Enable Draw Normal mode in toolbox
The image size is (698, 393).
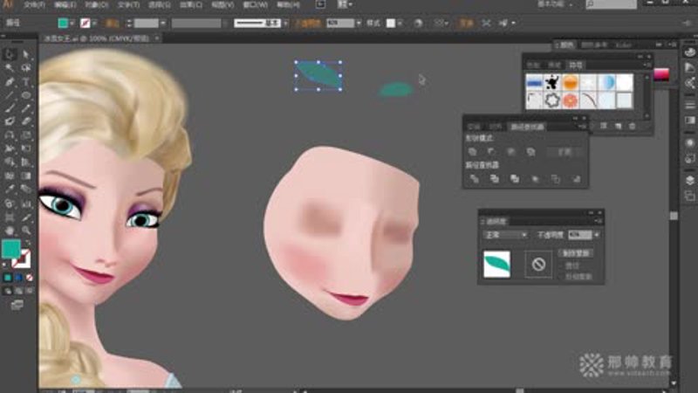(x=8, y=291)
